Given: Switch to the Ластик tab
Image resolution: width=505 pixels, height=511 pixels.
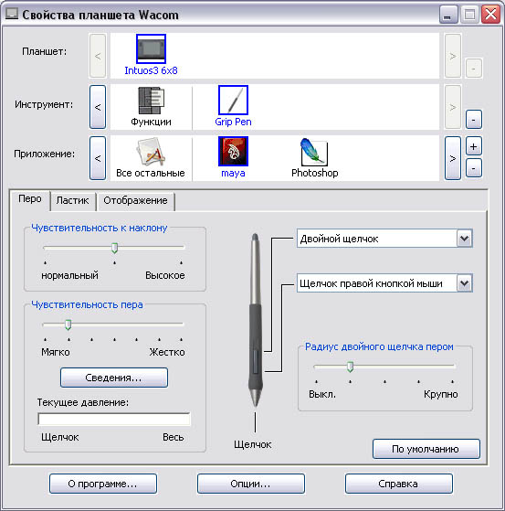Looking at the screenshot, I should click(x=72, y=200).
